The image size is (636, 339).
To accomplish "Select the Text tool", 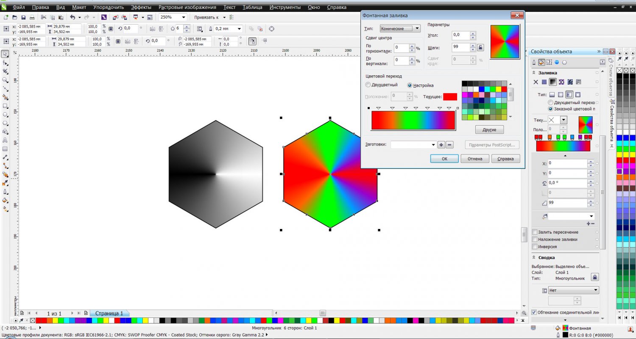I will 5,140.
